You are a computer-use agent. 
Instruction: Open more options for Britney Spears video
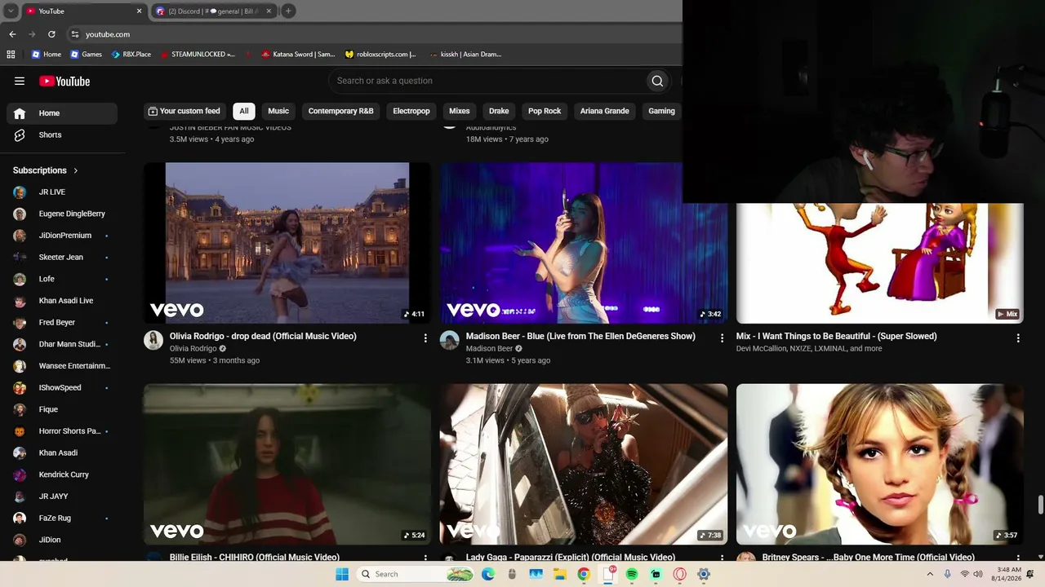(1017, 558)
